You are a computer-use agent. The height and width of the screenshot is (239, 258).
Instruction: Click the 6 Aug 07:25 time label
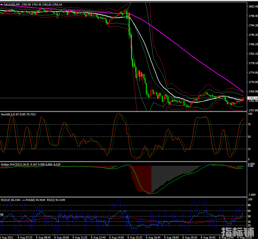point(25,238)
